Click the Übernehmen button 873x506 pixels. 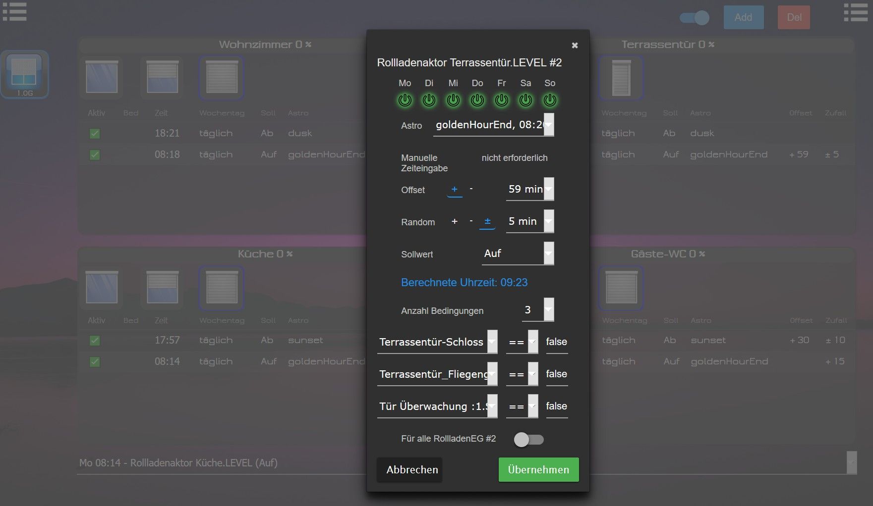(x=538, y=469)
